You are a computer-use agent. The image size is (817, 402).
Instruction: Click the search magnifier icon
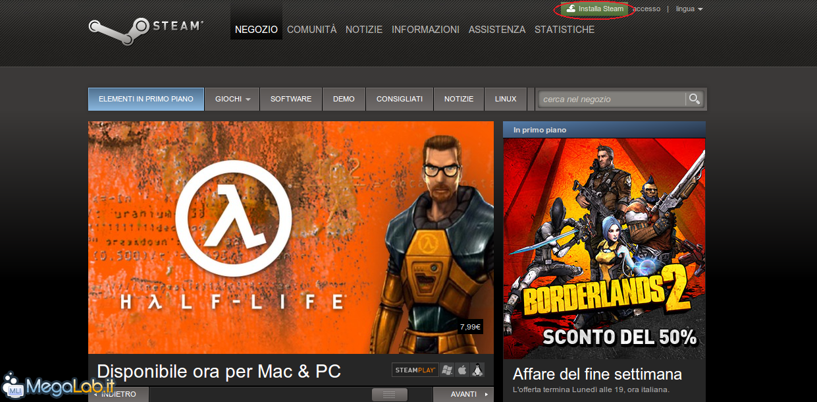tap(694, 99)
